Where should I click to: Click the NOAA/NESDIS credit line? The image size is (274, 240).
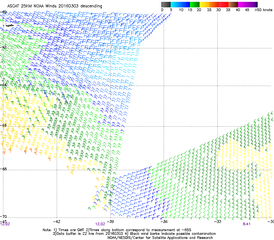pyautogui.click(x=160, y=238)
